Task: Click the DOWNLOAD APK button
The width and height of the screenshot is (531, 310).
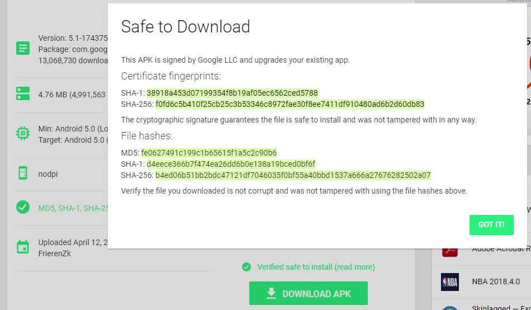Action: tap(308, 293)
